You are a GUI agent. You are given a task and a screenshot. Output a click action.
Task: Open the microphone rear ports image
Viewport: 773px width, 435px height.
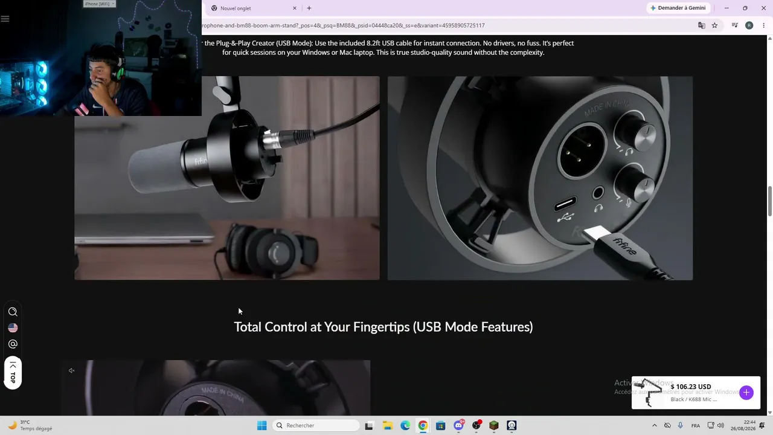(x=540, y=178)
